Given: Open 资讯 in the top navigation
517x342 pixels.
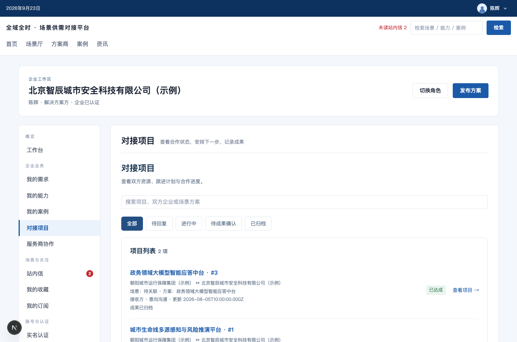Looking at the screenshot, I should click(102, 44).
